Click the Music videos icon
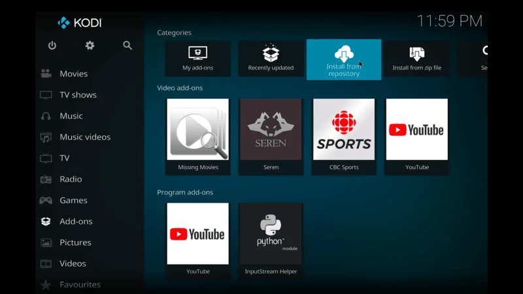The height and width of the screenshot is (294, 523). click(46, 137)
